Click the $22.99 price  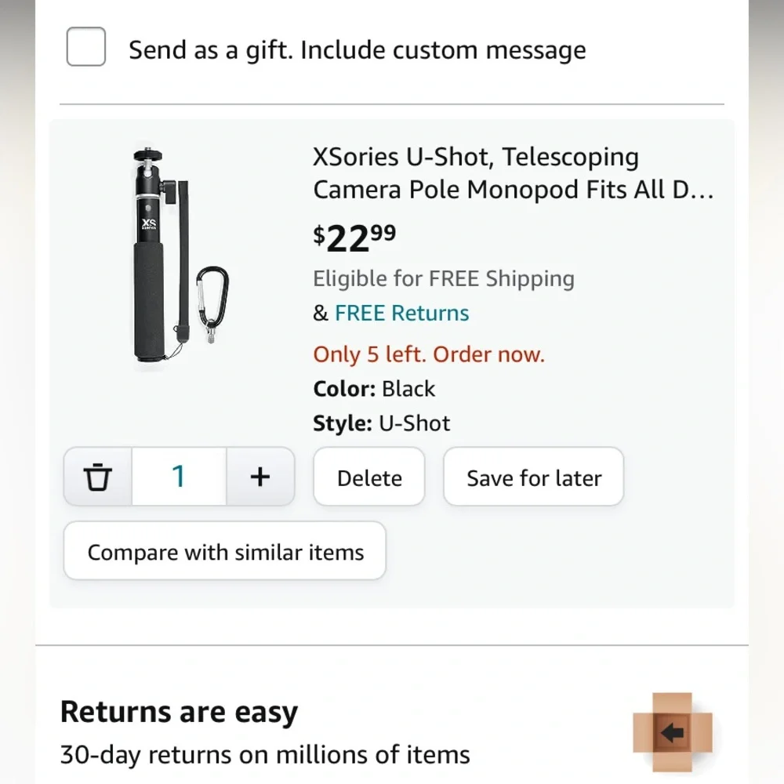tap(354, 238)
